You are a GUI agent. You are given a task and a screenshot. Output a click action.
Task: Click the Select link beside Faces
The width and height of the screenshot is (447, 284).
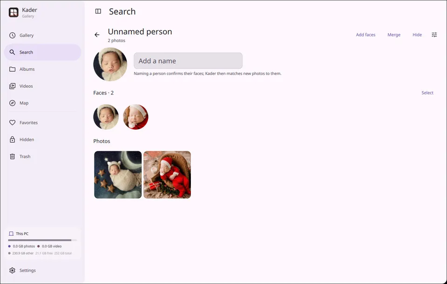pyautogui.click(x=427, y=93)
